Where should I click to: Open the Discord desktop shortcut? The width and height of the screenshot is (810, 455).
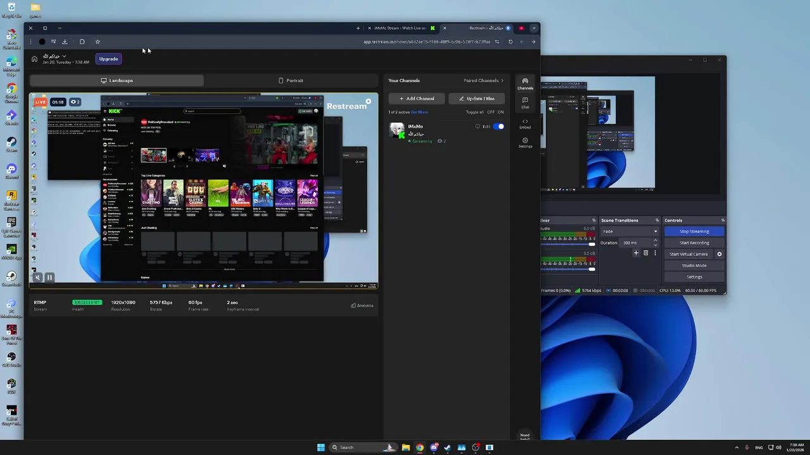tap(11, 171)
